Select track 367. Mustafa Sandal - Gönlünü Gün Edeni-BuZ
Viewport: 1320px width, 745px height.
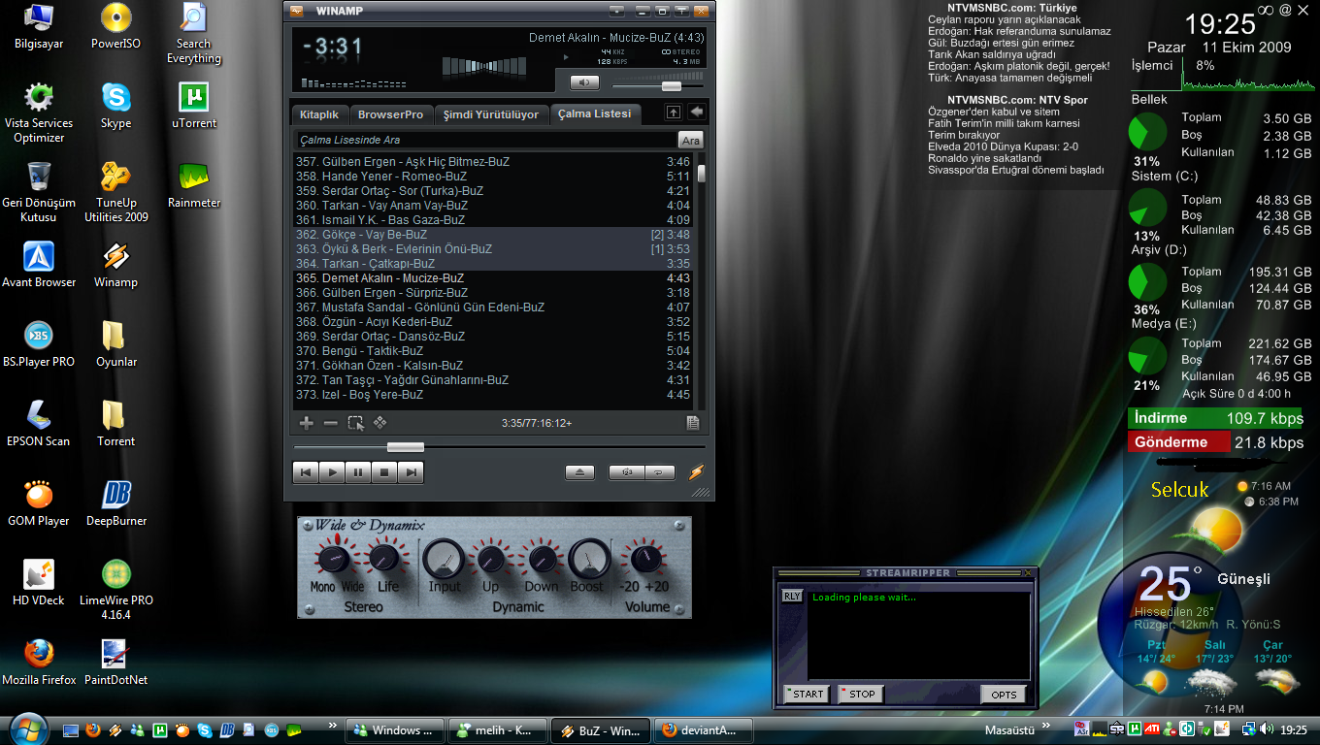pos(493,308)
